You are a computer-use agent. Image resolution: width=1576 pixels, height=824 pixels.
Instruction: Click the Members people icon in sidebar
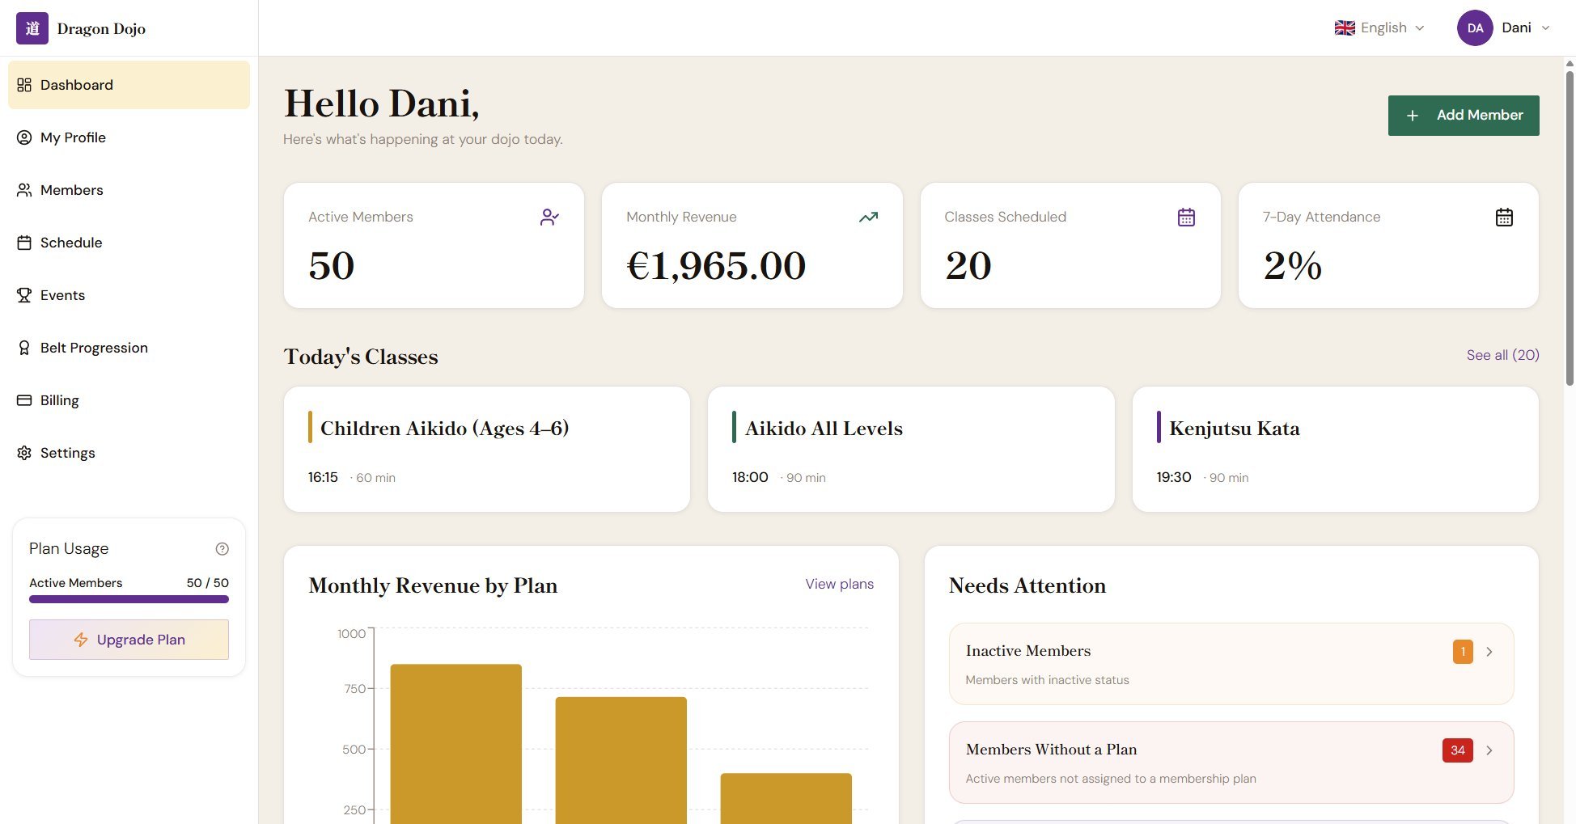pos(24,190)
